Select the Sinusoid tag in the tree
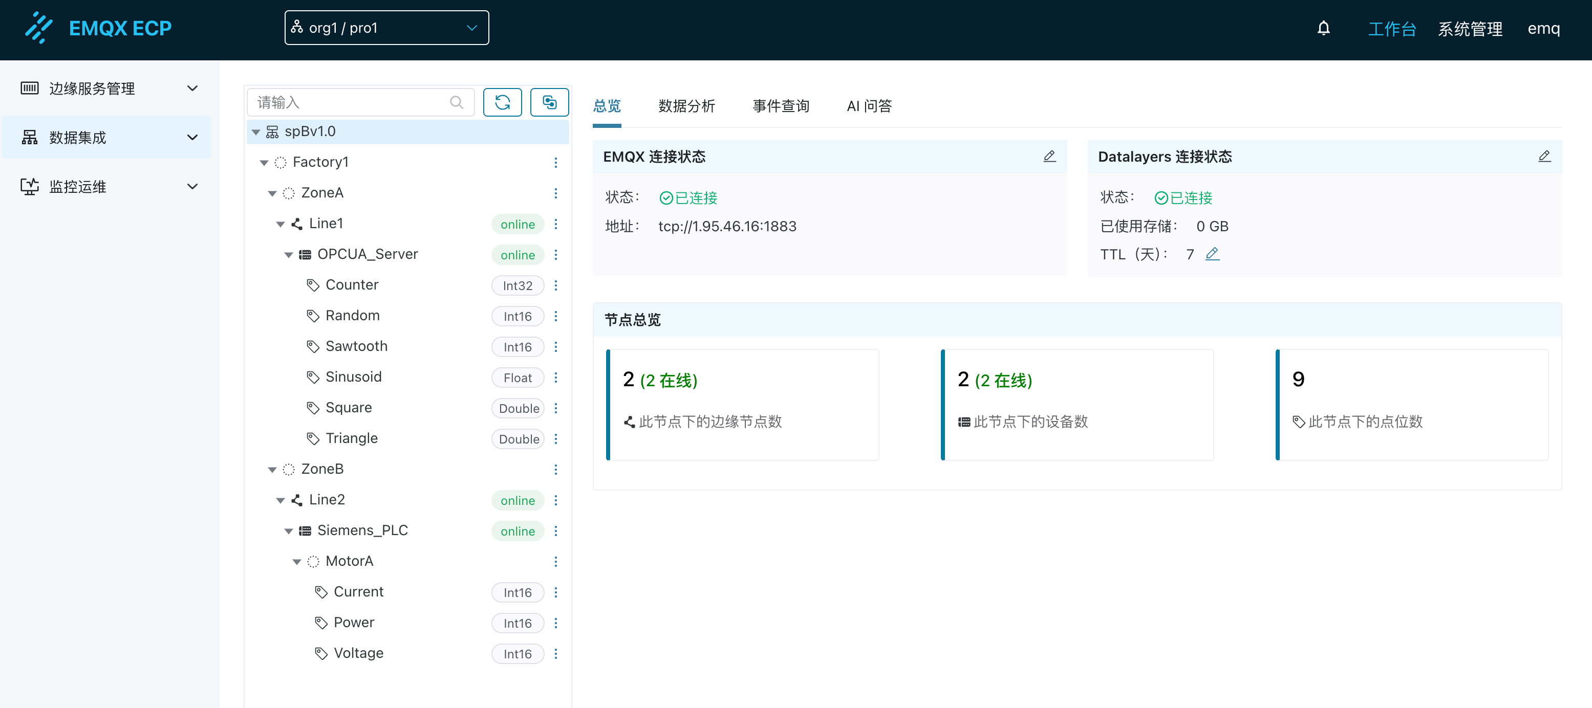Viewport: 1592px width, 708px height. pos(353,377)
